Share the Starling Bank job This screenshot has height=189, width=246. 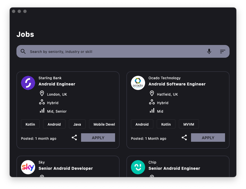pos(74,138)
